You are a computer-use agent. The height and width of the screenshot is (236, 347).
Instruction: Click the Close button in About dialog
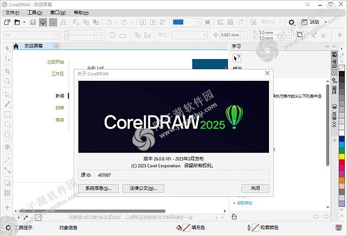(x=255, y=188)
